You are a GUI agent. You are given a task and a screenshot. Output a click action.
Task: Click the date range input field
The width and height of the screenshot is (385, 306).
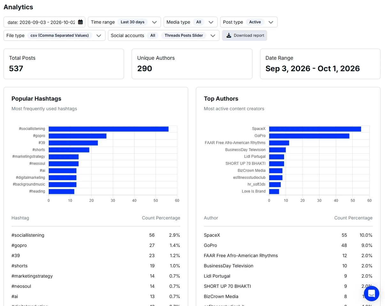[x=44, y=22]
